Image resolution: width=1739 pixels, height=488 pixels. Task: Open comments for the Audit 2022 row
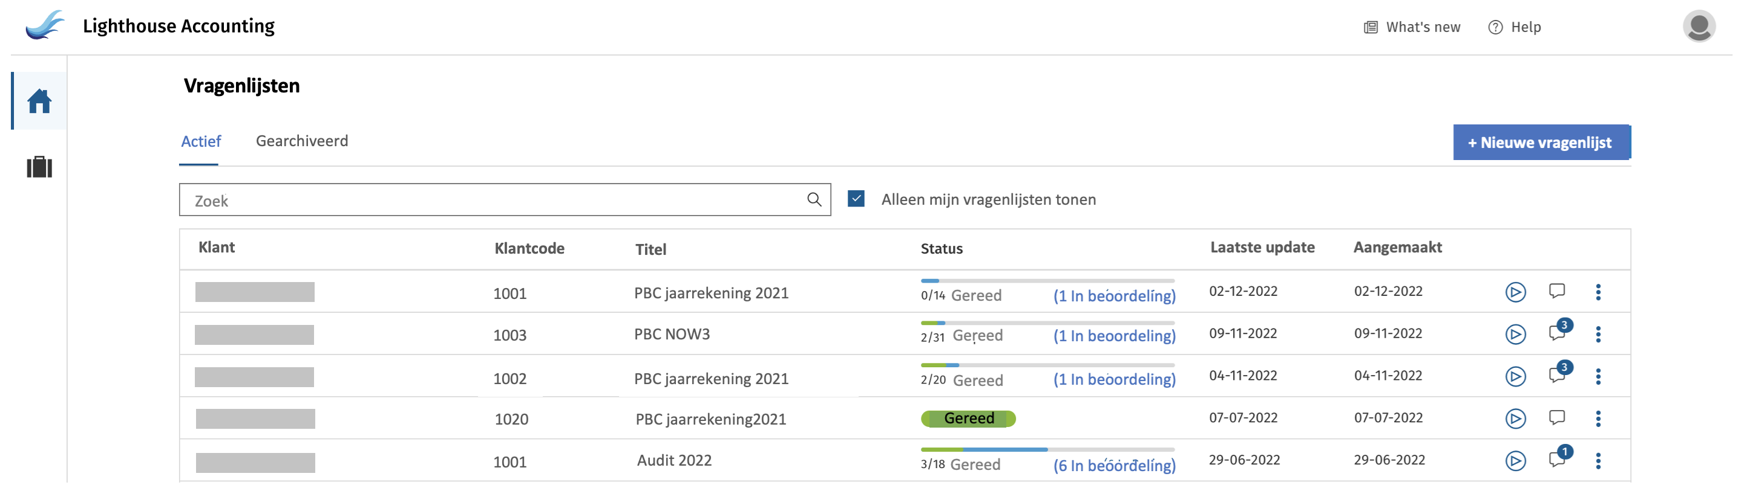[1557, 460]
